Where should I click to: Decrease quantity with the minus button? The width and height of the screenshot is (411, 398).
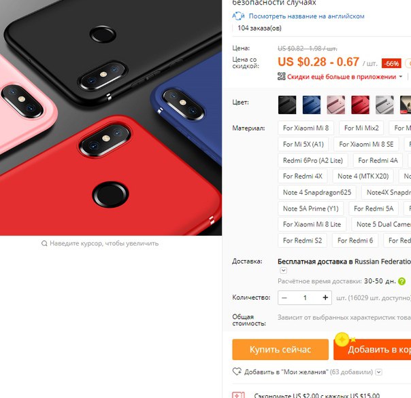284,297
